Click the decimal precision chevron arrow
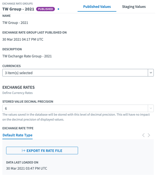This screenshot has height=176, width=159. tap(151, 108)
